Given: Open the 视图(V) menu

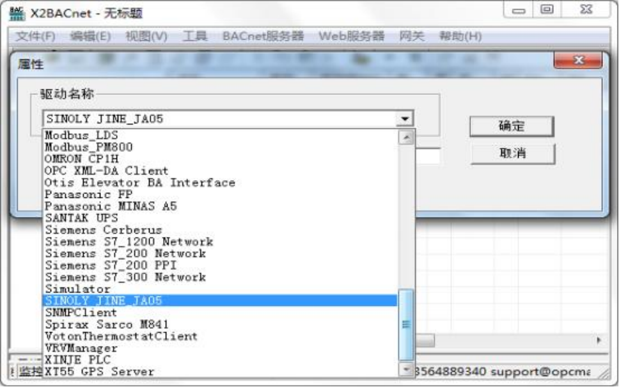Looking at the screenshot, I should point(146,36).
